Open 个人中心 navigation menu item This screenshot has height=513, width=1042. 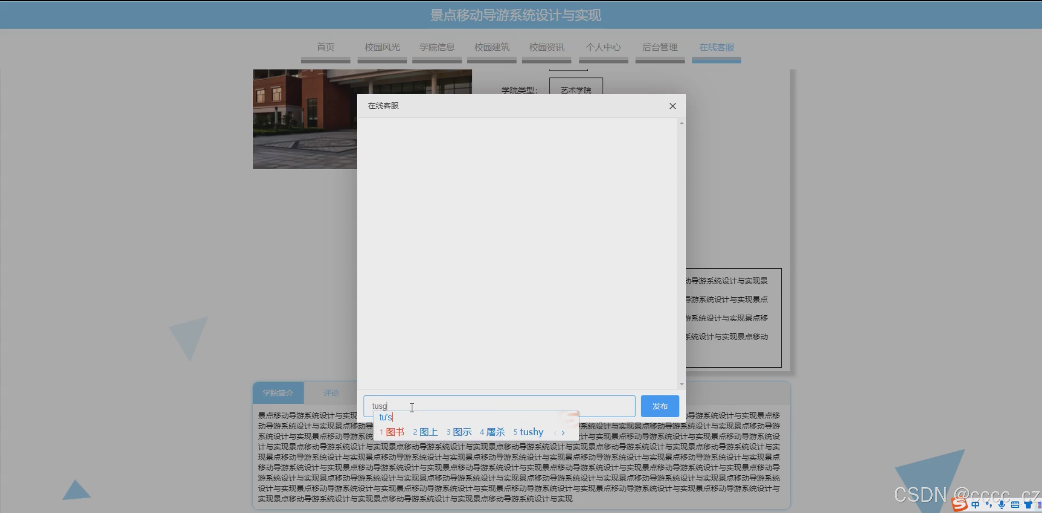pos(603,47)
